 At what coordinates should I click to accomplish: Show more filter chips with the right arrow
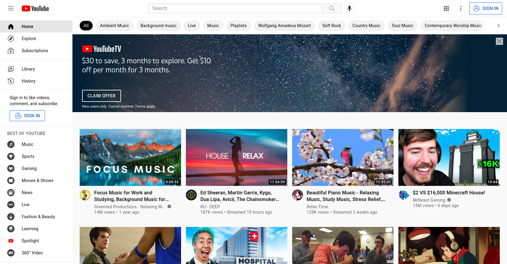499,26
